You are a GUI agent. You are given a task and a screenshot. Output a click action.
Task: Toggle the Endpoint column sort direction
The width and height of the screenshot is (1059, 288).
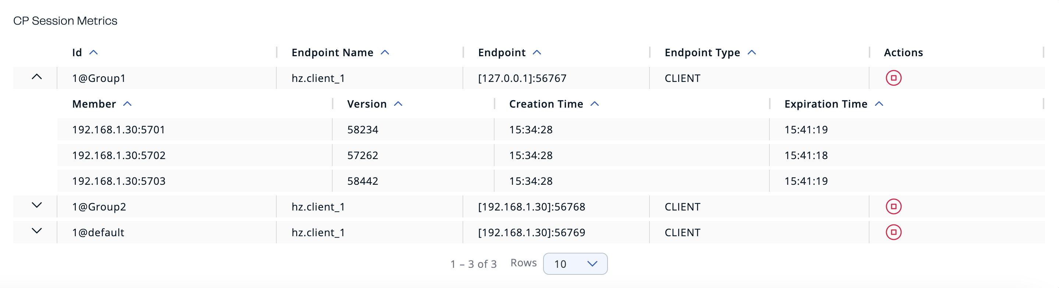(x=537, y=52)
